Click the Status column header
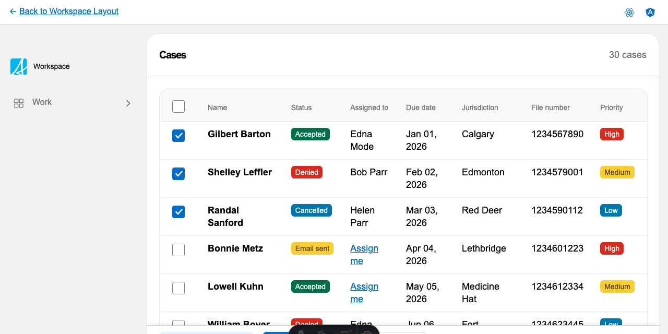668x334 pixels. point(301,108)
